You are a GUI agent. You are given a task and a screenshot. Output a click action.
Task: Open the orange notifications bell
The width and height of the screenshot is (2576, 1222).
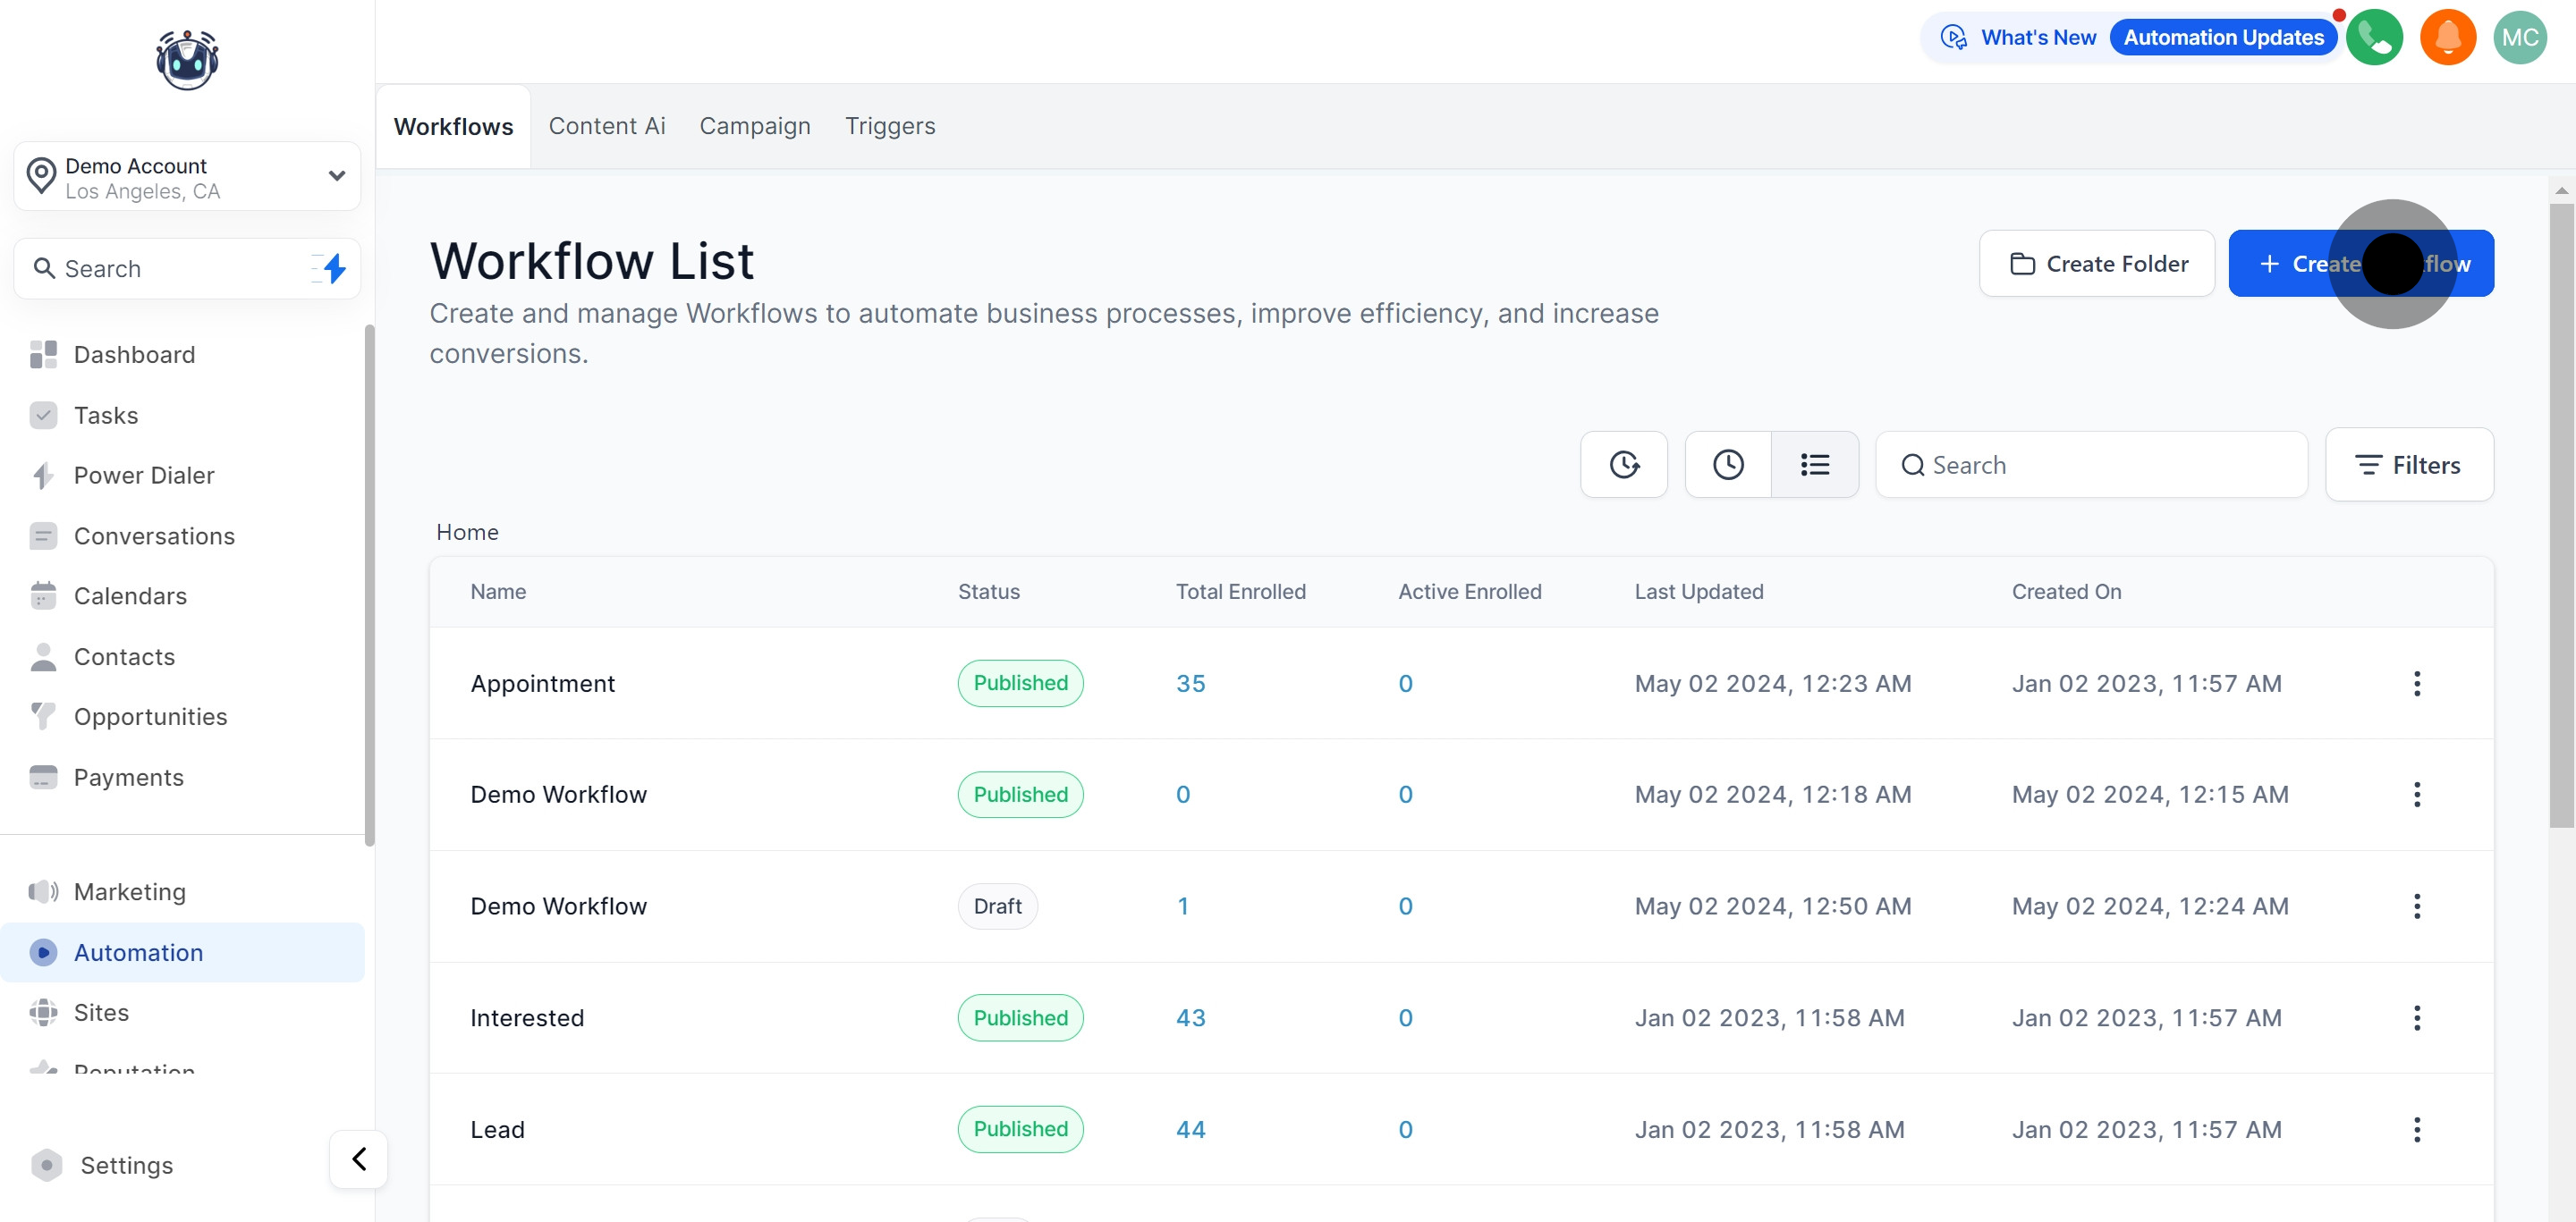point(2447,37)
